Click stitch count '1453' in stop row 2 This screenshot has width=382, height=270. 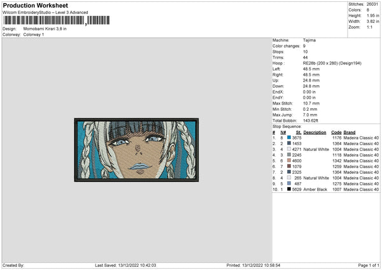[x=297, y=143]
